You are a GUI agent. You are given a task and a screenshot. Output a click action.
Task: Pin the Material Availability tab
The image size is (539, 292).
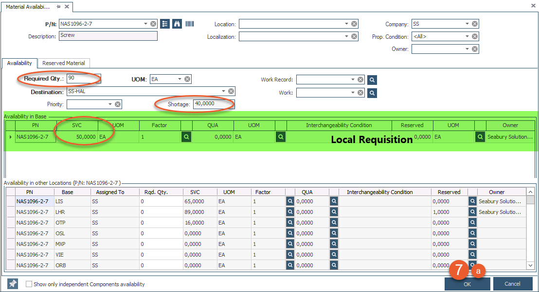(x=58, y=6)
